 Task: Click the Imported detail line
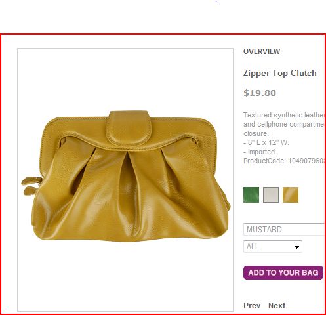tap(260, 152)
